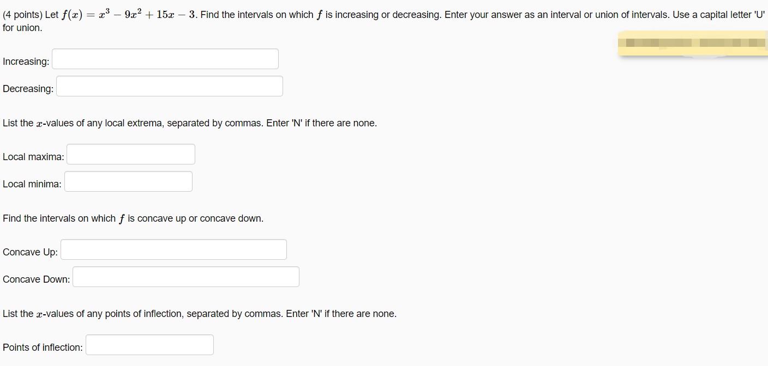Screen dimensions: 768x366
Task: Activate the Concave Down text field
Action: [185, 276]
